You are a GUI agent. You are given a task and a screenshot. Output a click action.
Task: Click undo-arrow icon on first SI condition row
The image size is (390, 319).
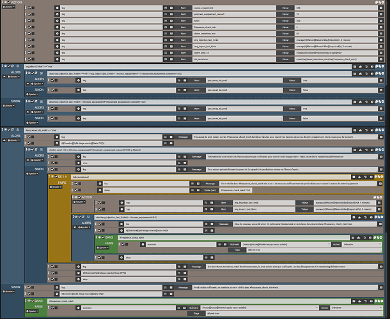pos(366,66)
